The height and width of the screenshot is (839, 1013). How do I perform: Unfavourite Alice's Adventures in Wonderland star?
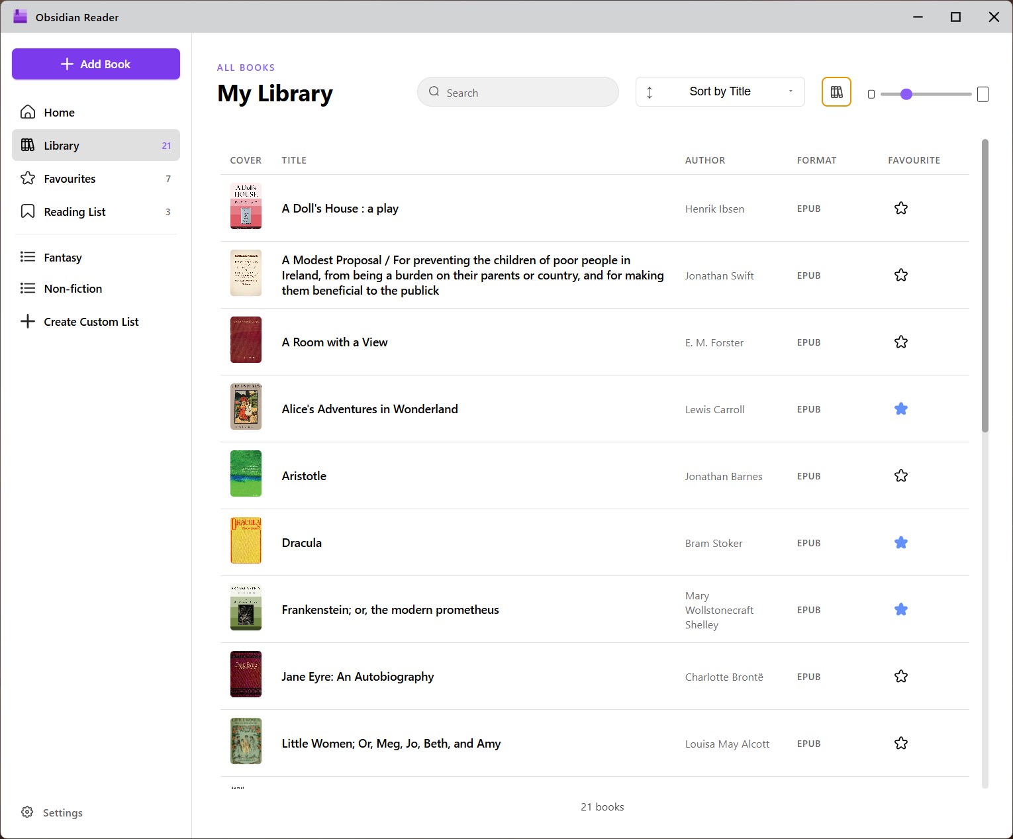coord(901,409)
